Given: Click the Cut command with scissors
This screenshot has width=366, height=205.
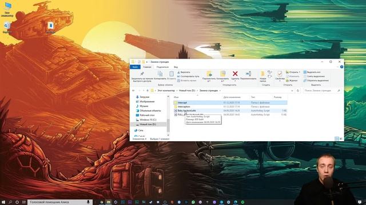Looking at the screenshot, I should tap(184, 72).
